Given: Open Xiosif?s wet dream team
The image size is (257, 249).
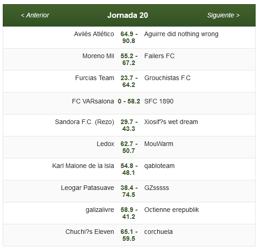Looking at the screenshot, I should click(171, 122).
